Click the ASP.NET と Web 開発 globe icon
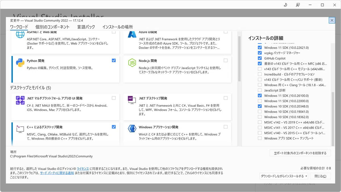 (x=20, y=34)
